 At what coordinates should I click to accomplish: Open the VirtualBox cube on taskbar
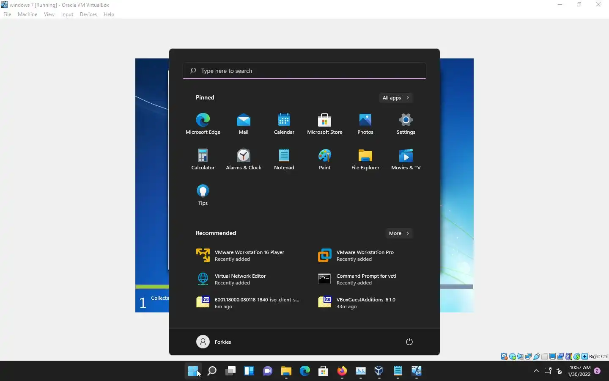point(379,371)
